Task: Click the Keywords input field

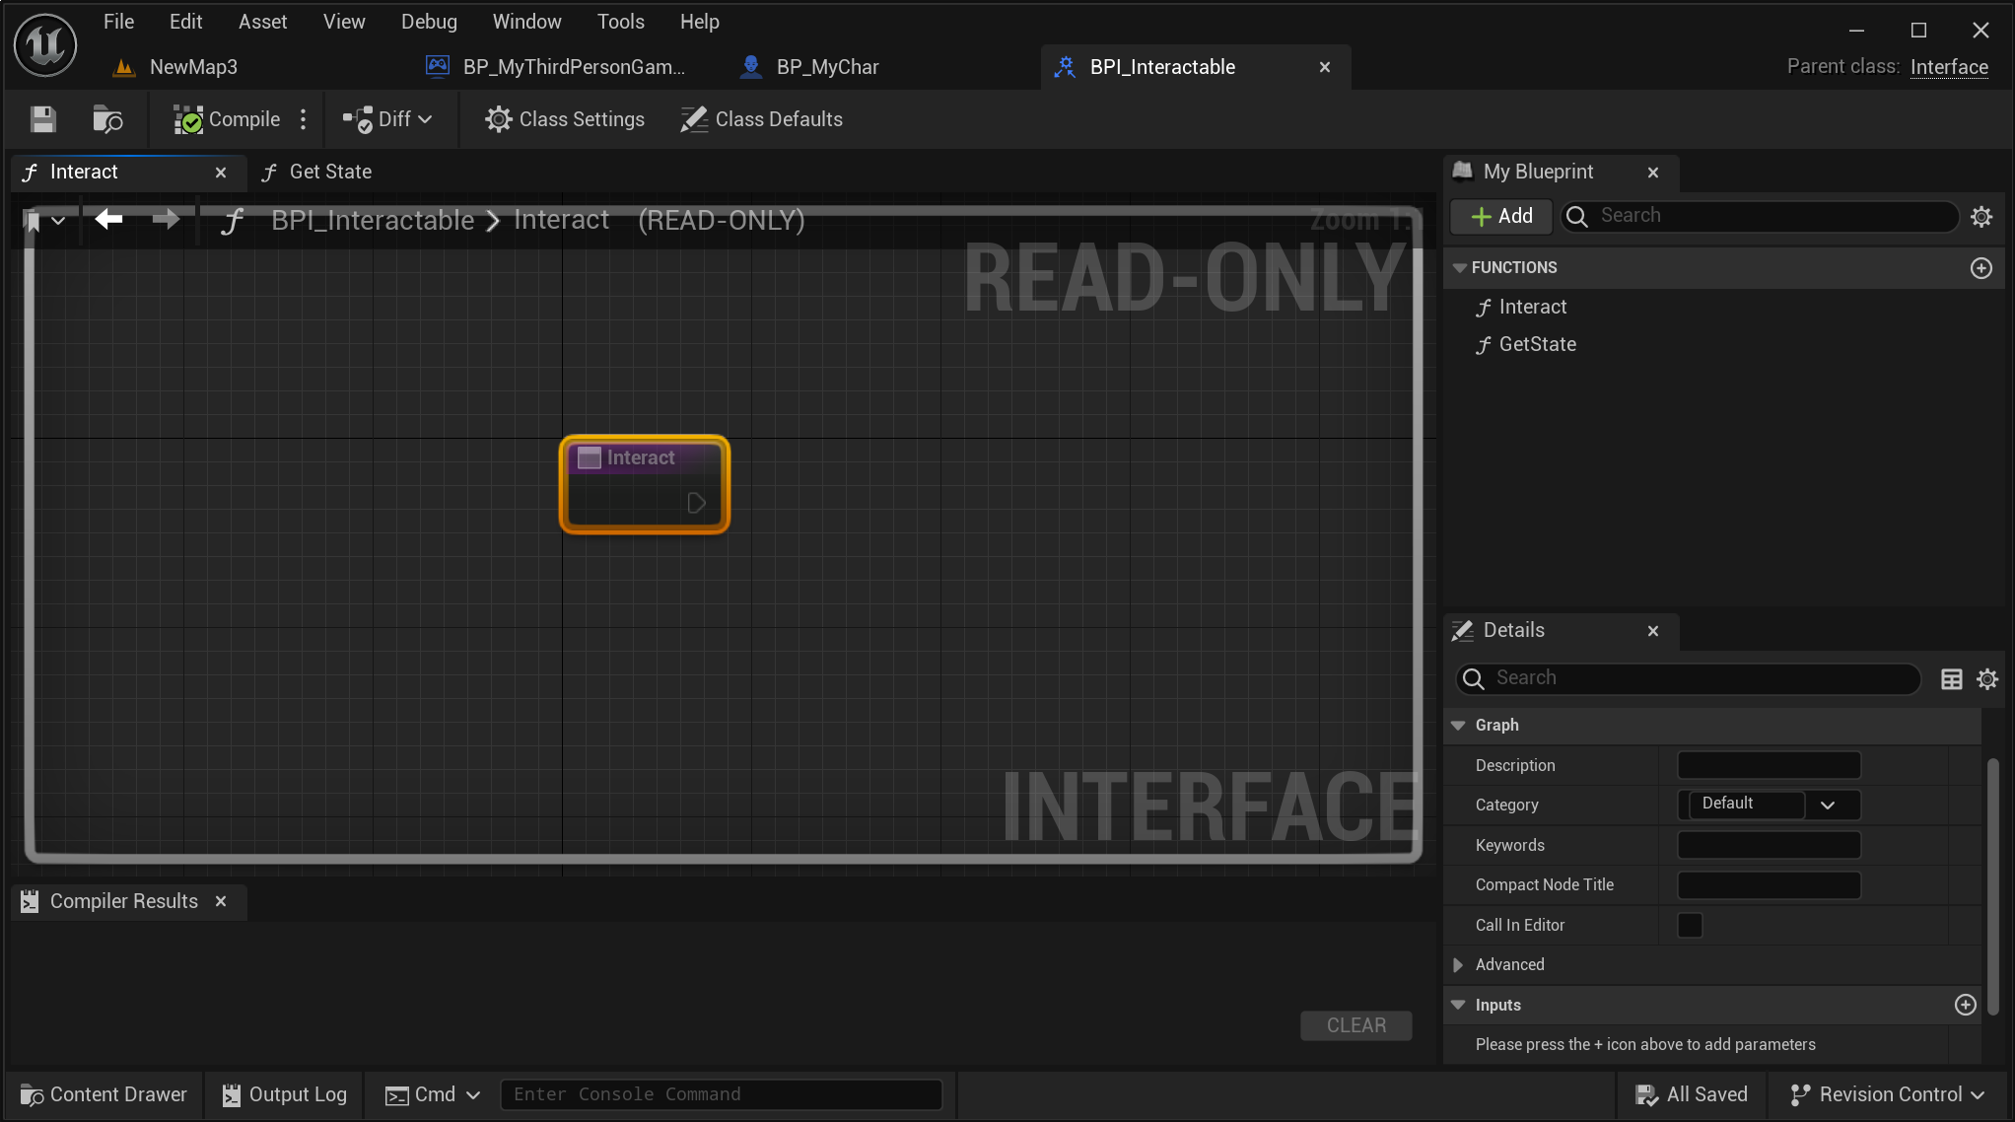Action: coord(1769,845)
